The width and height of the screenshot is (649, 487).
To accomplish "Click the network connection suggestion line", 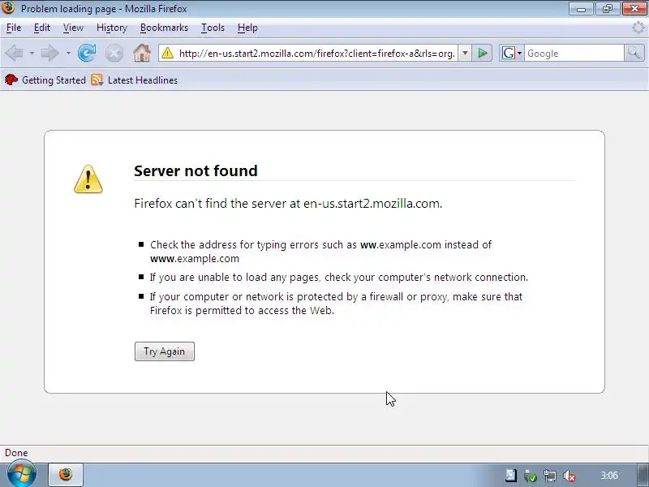I will (339, 277).
